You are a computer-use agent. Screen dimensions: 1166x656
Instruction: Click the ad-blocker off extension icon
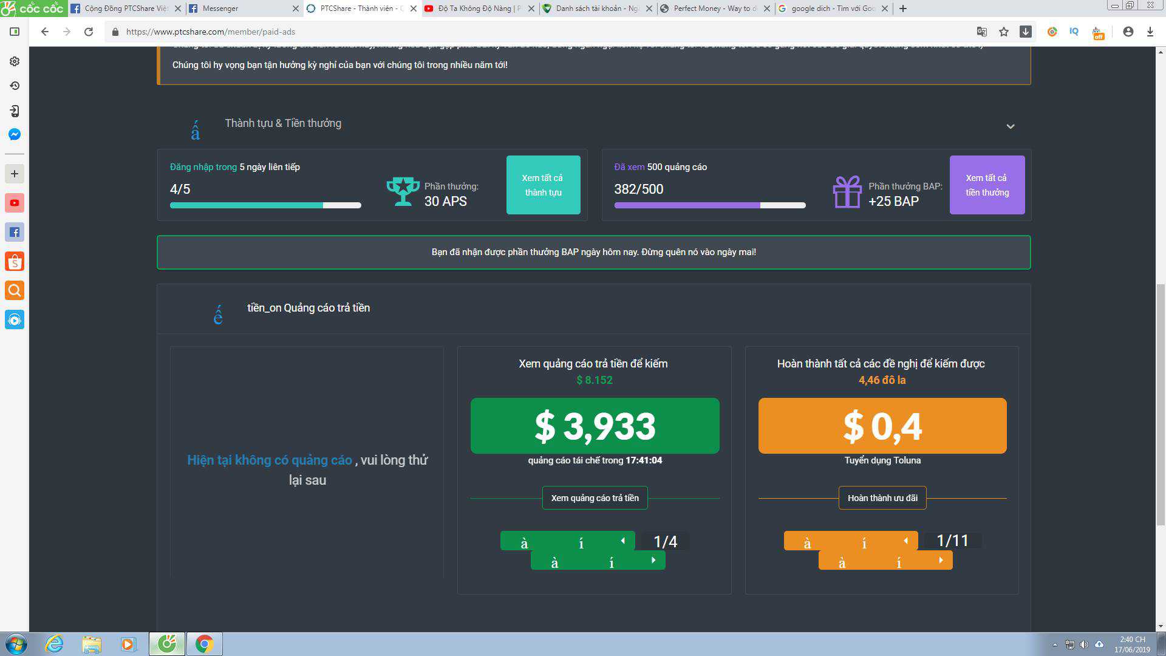[1098, 33]
